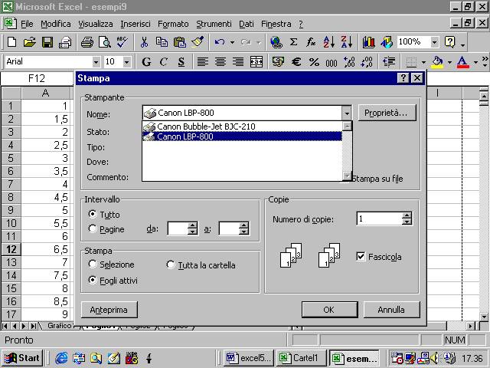
Task: Select Canon Bubble-Jet BJC-210 printer
Action: [x=242, y=127]
